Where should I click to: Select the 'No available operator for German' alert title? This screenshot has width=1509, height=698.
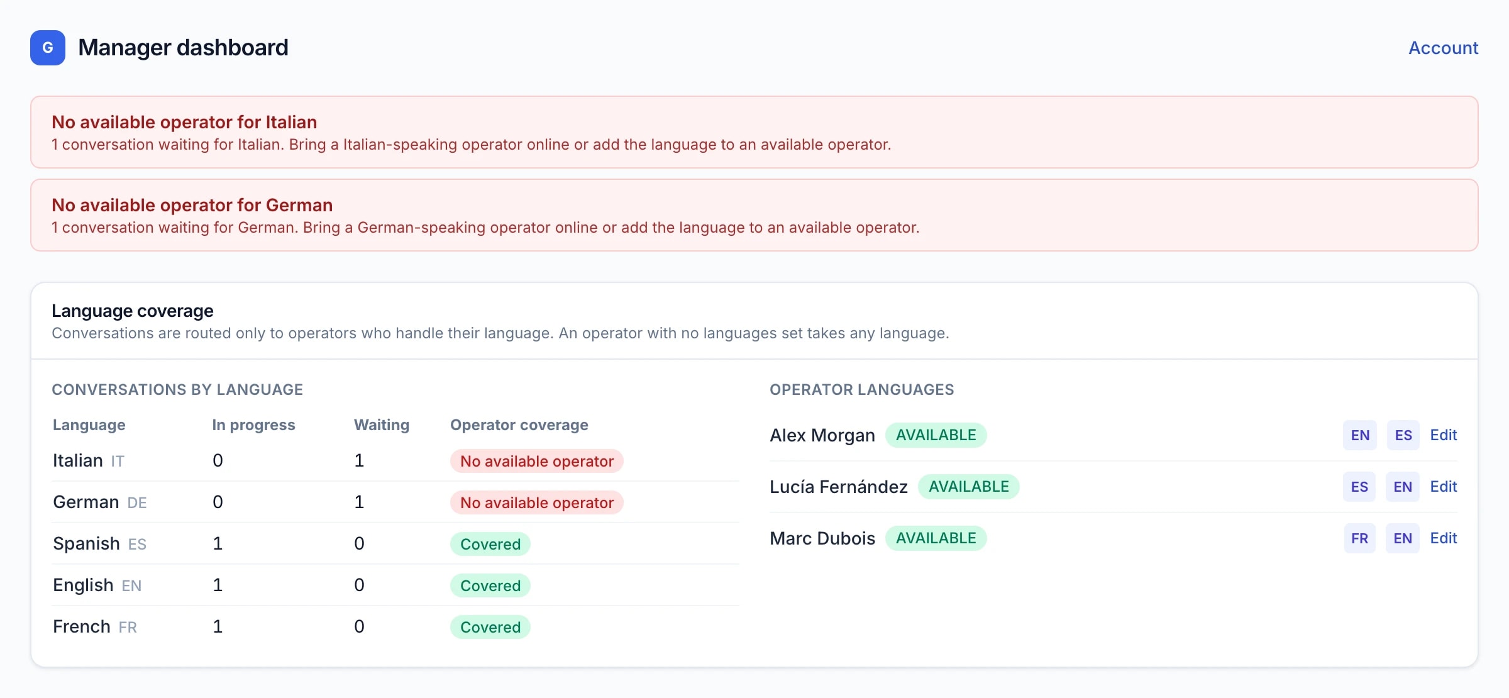[x=192, y=205]
